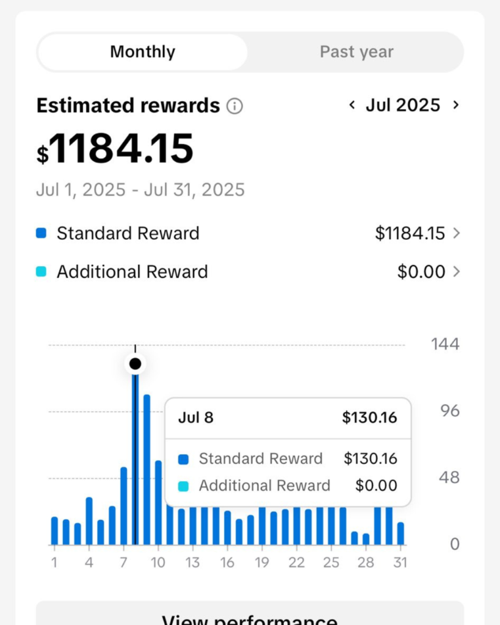Switch to the Monthly tab

click(x=142, y=52)
